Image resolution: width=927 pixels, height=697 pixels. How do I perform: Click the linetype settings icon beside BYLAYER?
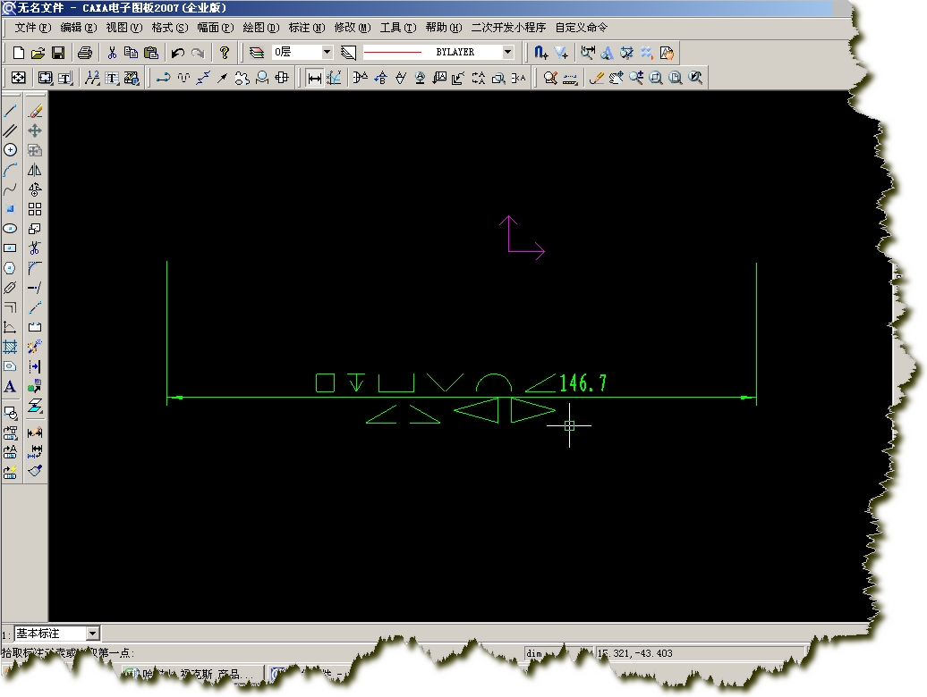[348, 53]
